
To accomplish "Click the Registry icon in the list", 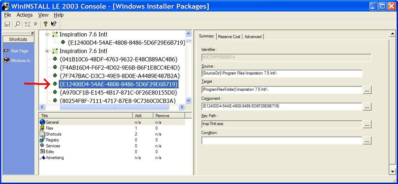I will (x=43, y=140).
